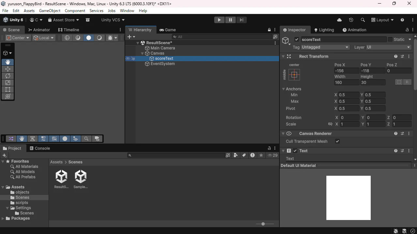The image size is (417, 234).
Task: Select the Transform tool
Action: click(x=8, y=96)
